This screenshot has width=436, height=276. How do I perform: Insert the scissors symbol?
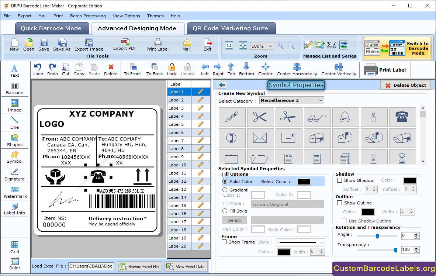pos(260,117)
